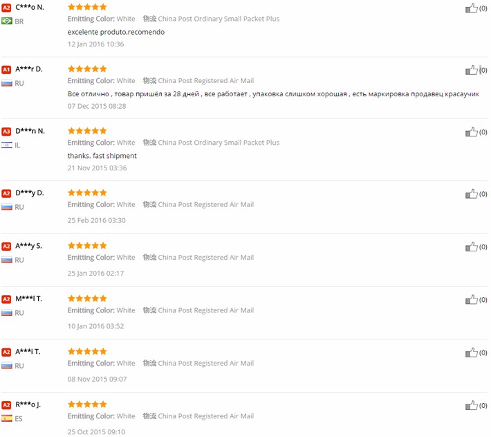Open reviewer C***o N.'s profile name
This screenshot has width=491, height=437.
(x=30, y=7)
